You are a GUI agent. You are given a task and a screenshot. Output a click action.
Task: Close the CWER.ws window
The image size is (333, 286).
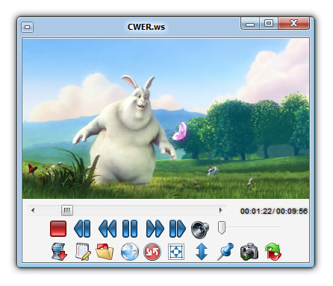point(294,24)
